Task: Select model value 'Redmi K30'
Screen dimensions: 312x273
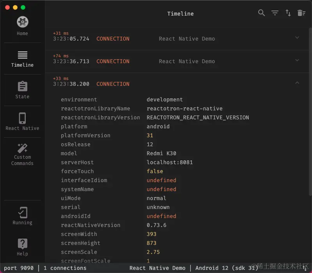Action: click(x=161, y=153)
